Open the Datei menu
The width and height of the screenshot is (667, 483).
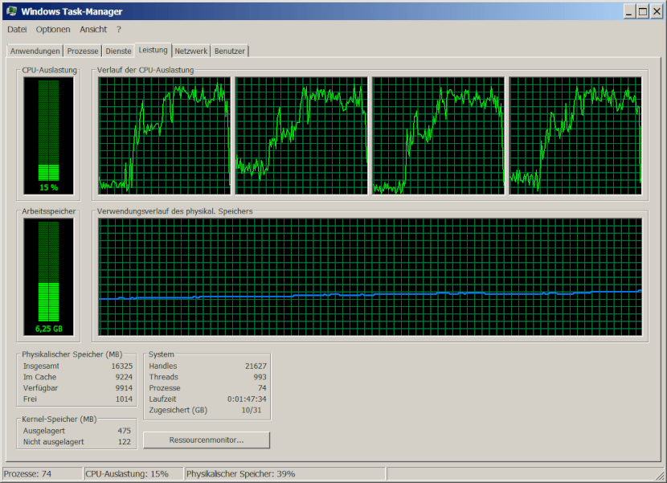point(17,30)
